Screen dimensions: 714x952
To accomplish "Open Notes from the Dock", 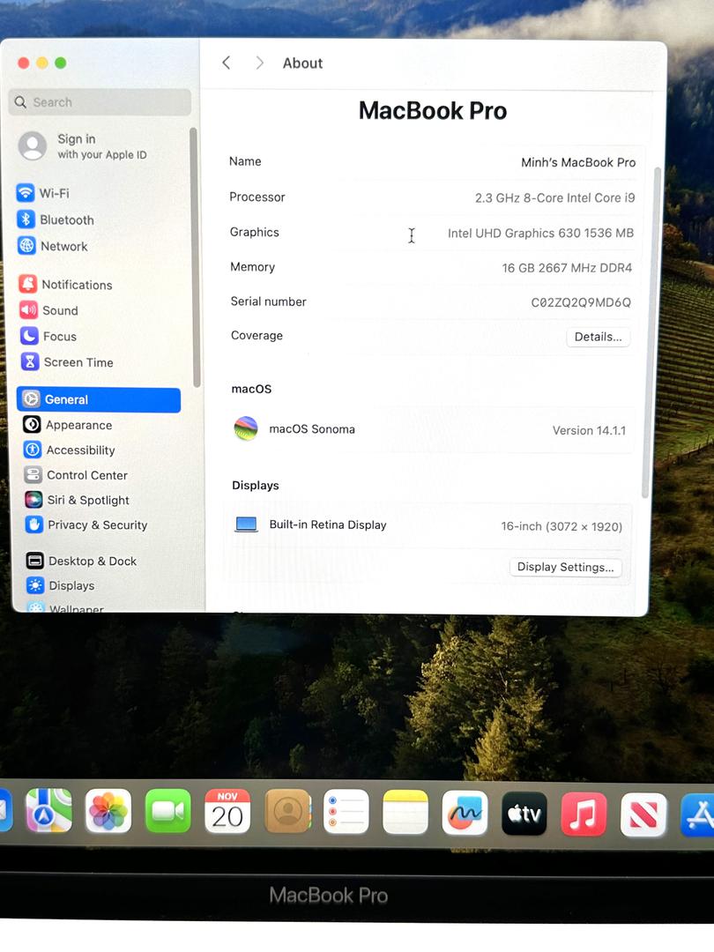I will tap(405, 813).
